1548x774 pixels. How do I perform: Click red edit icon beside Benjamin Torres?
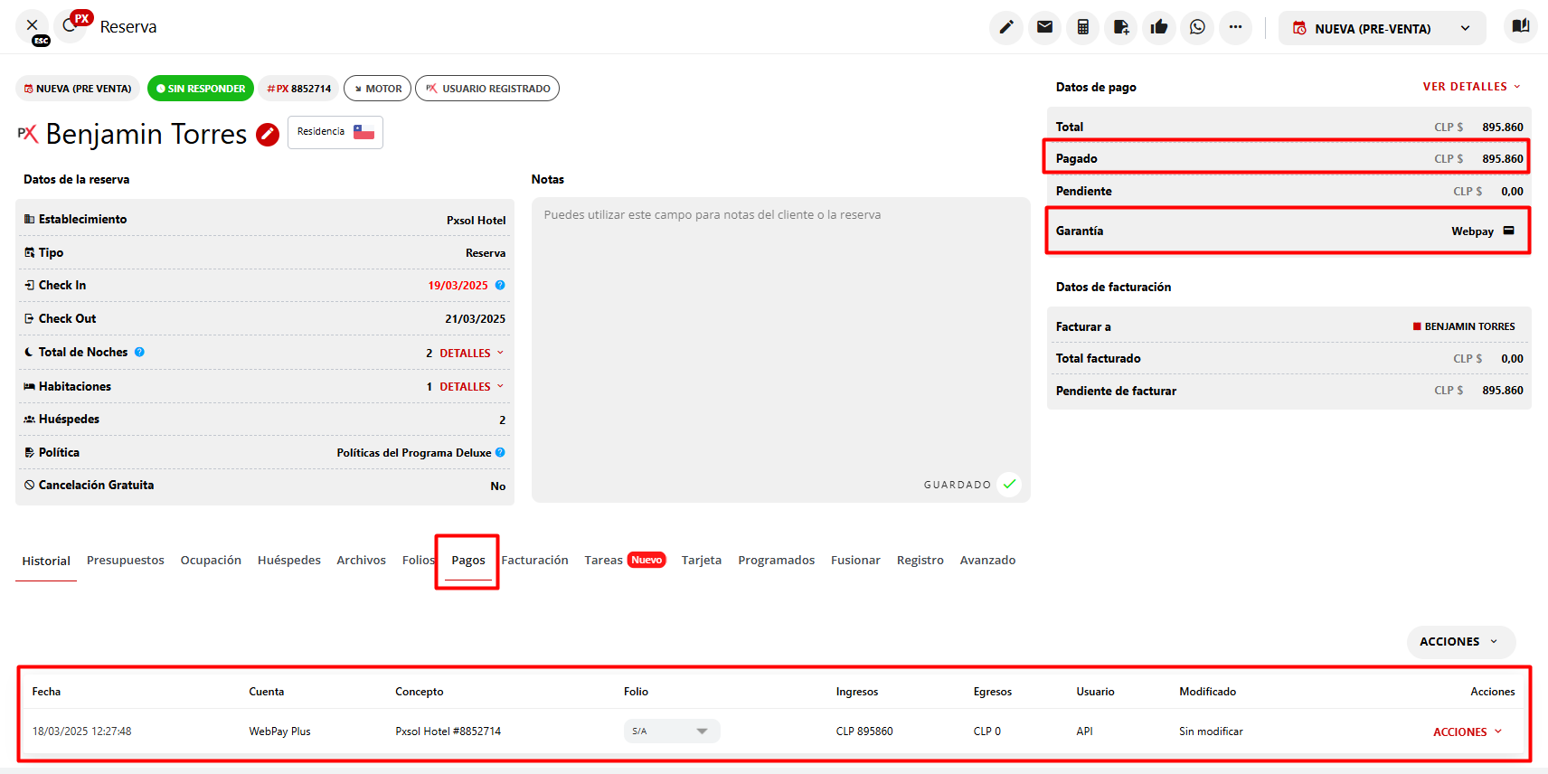(x=268, y=135)
